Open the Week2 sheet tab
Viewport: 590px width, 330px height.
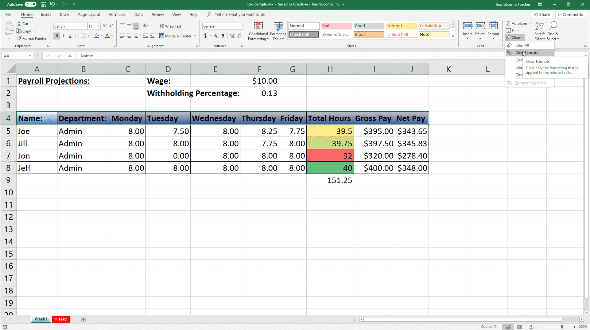point(60,319)
